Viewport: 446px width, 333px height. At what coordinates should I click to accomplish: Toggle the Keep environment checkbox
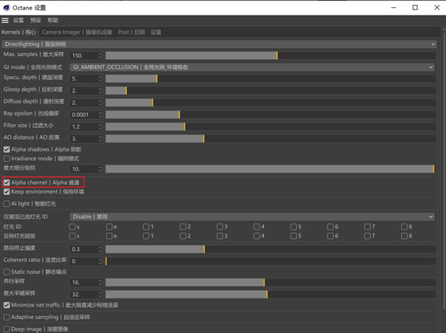7,192
